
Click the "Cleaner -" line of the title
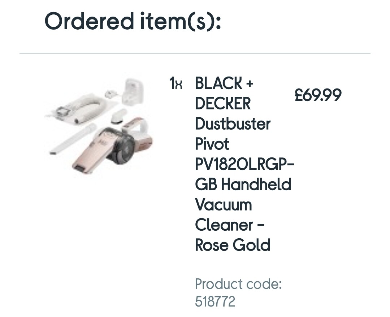230,225
